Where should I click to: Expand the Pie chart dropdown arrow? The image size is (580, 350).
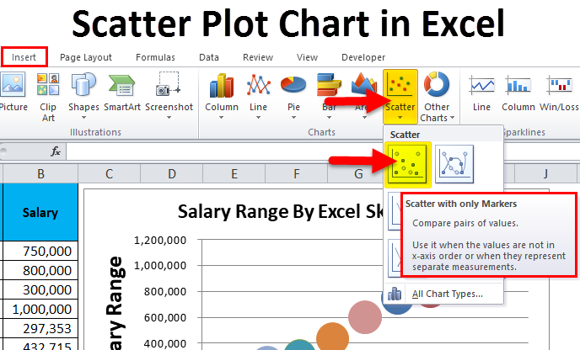pyautogui.click(x=293, y=118)
